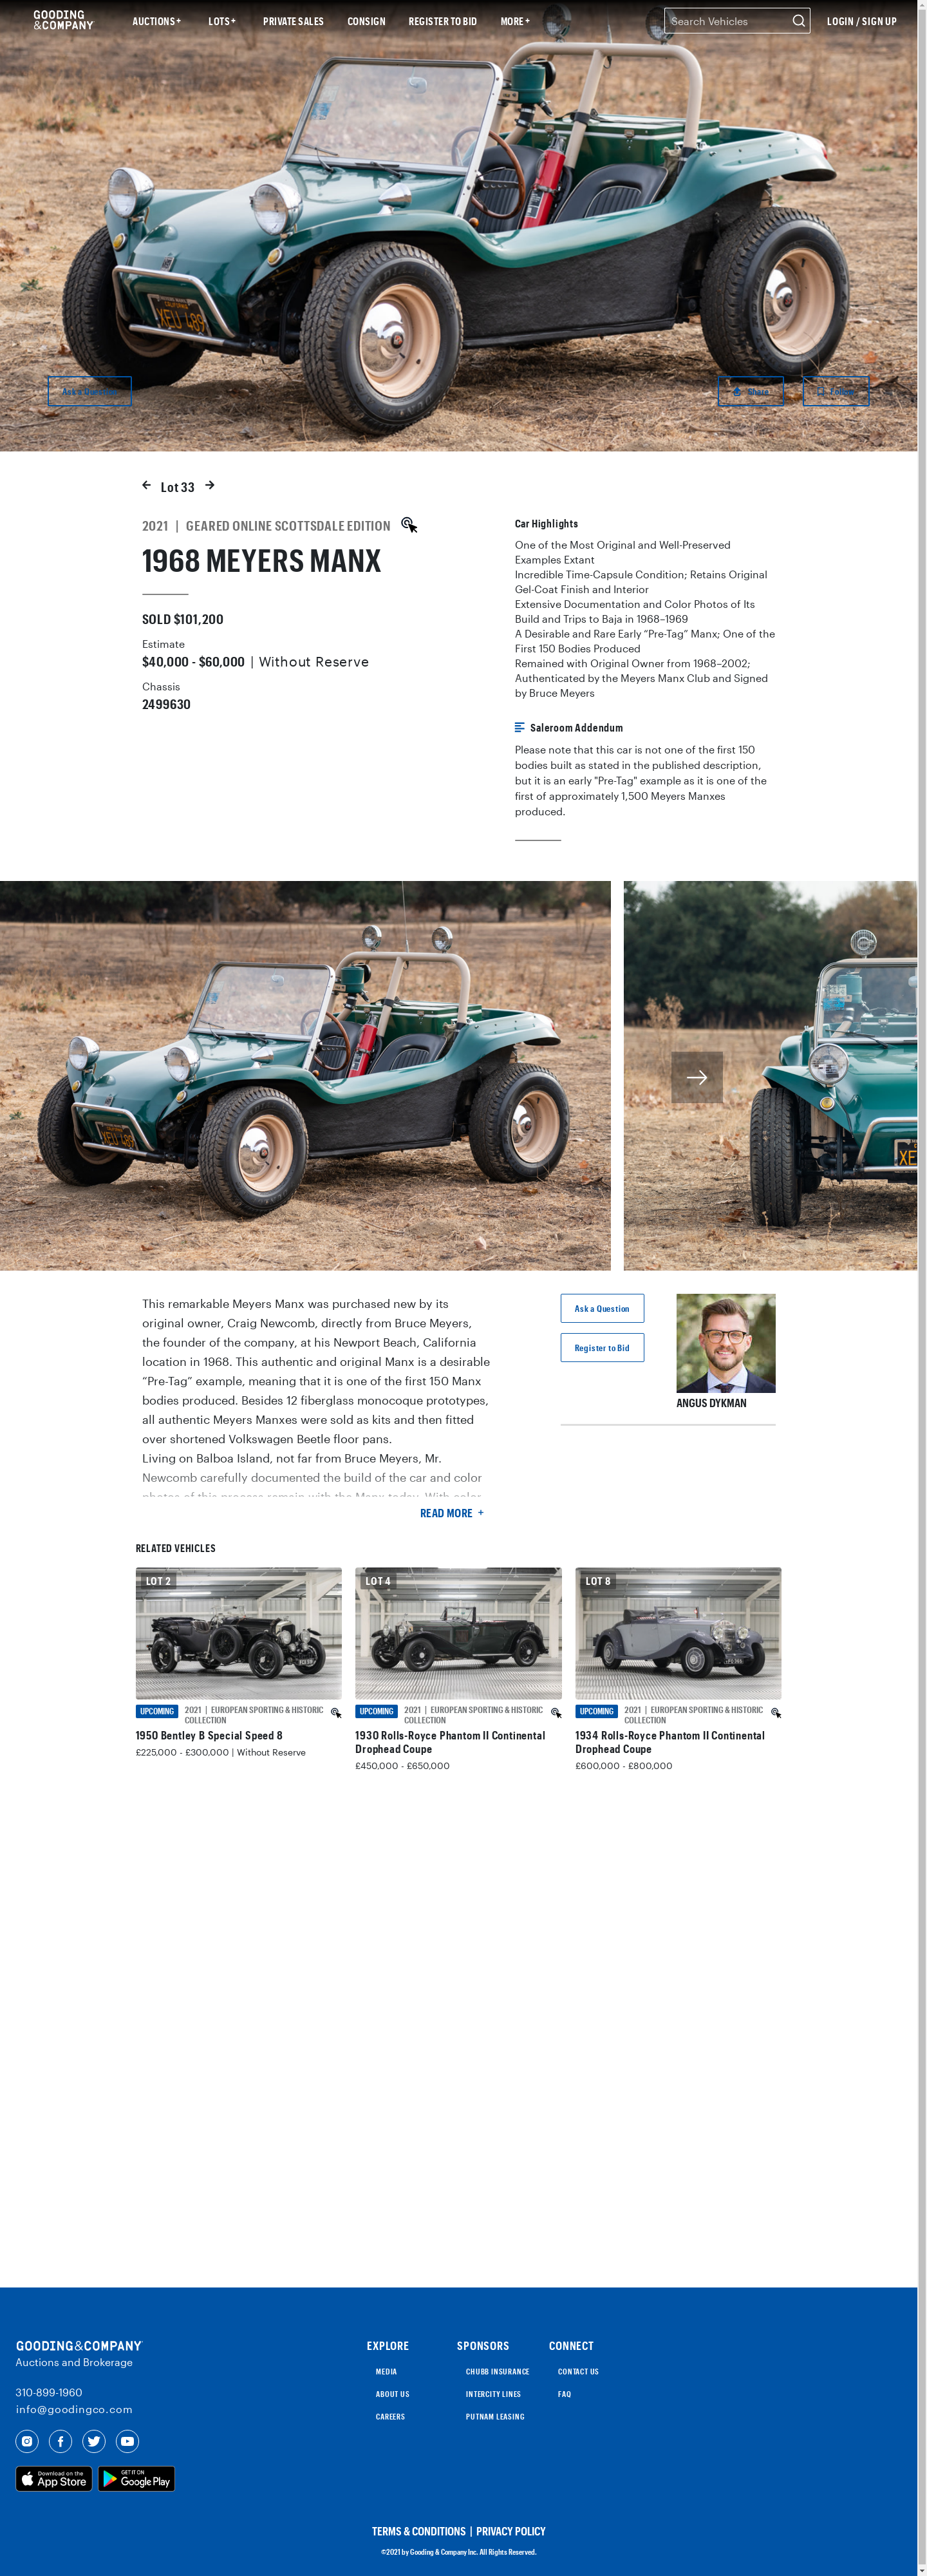Go to next lot arrow
Screen dimensions: 927x2576
(x=210, y=485)
